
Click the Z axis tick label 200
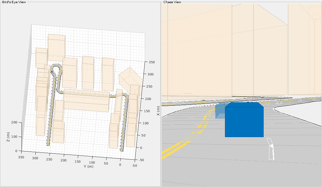click(x=14, y=122)
